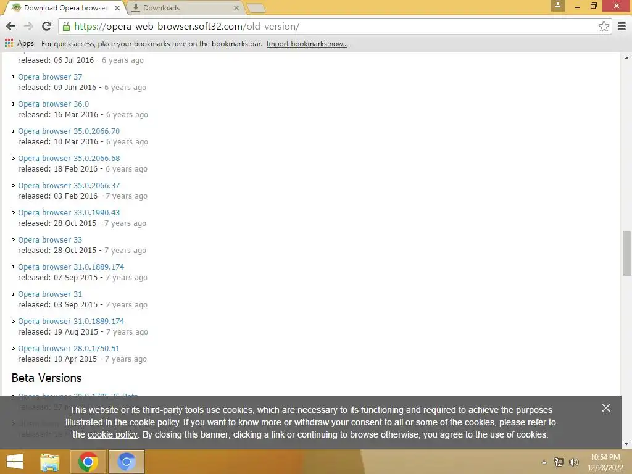Open the Apps shortcut in bookmarks bar
This screenshot has width=632, height=474.
(19, 43)
